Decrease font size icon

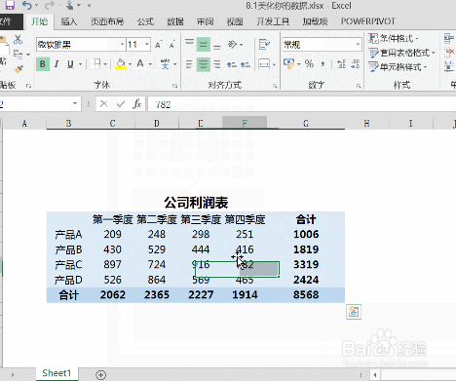(171, 45)
